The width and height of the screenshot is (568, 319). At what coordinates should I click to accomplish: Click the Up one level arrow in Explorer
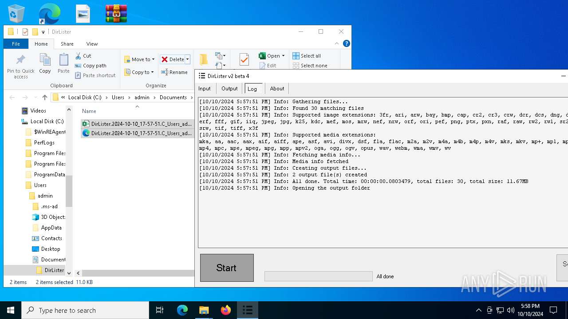[x=45, y=97]
